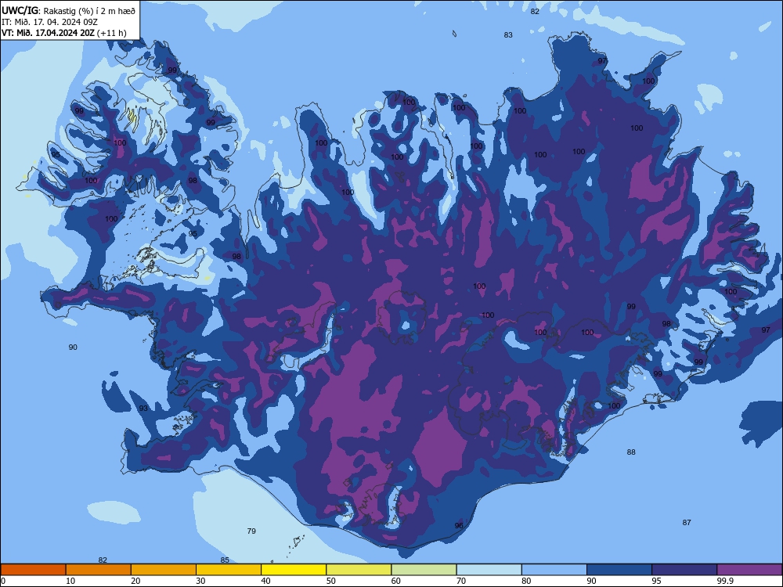Click the '20' tick label on legend

(x=135, y=581)
